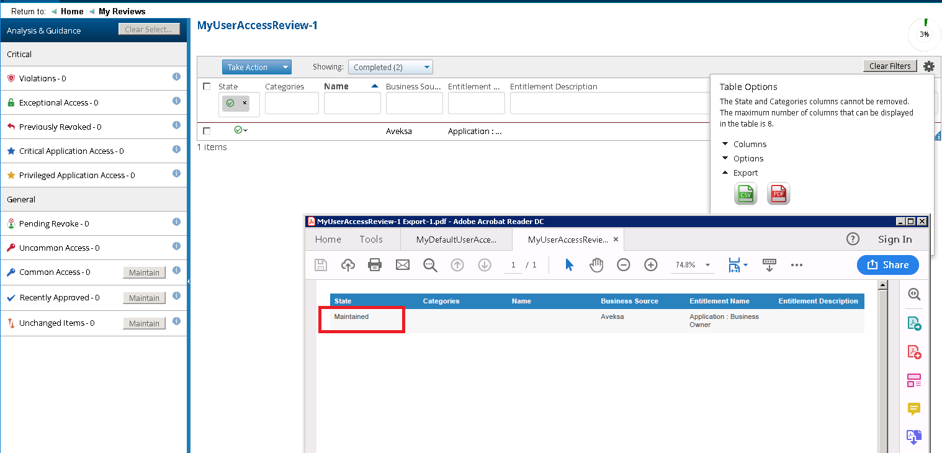
Task: Select the Hand tool in Acrobat
Action: [596, 264]
